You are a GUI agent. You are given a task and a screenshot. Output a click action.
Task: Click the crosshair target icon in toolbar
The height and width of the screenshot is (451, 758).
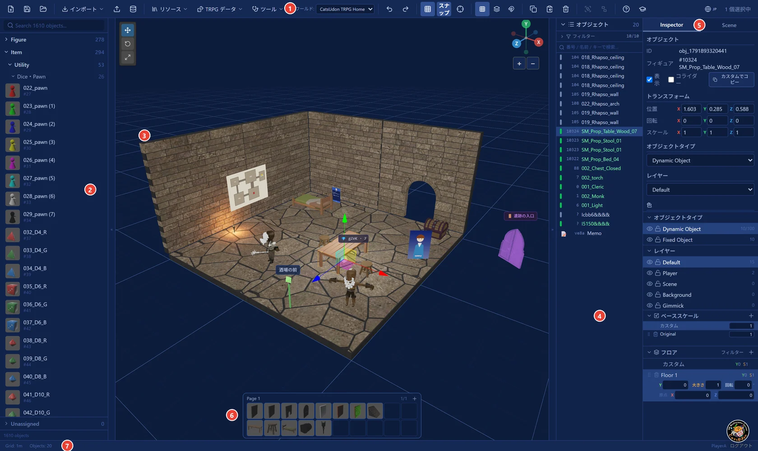(460, 9)
